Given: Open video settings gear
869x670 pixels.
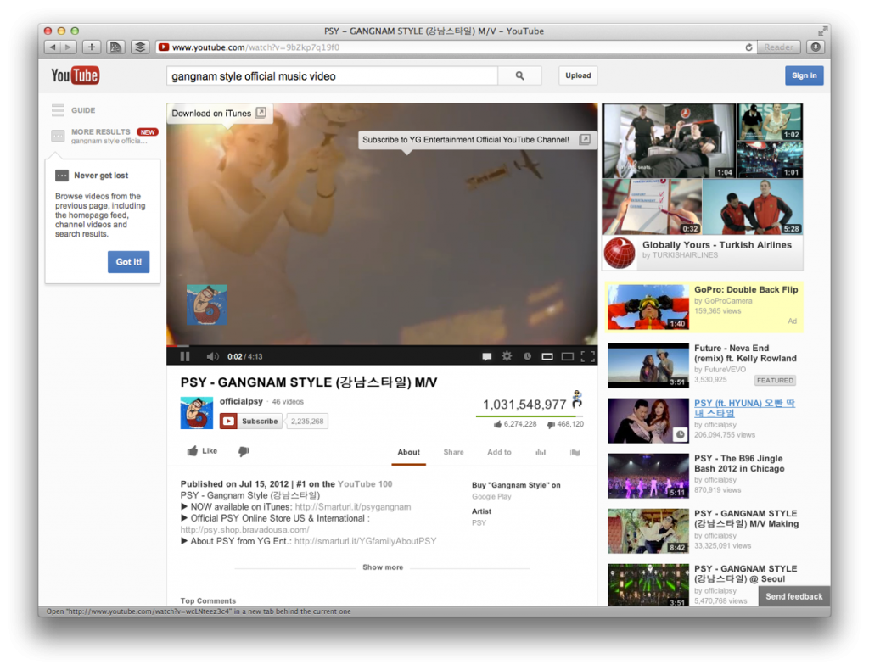Looking at the screenshot, I should [507, 356].
